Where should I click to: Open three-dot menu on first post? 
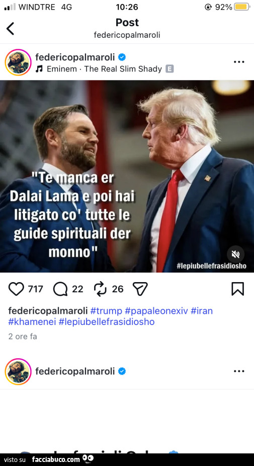(239, 62)
